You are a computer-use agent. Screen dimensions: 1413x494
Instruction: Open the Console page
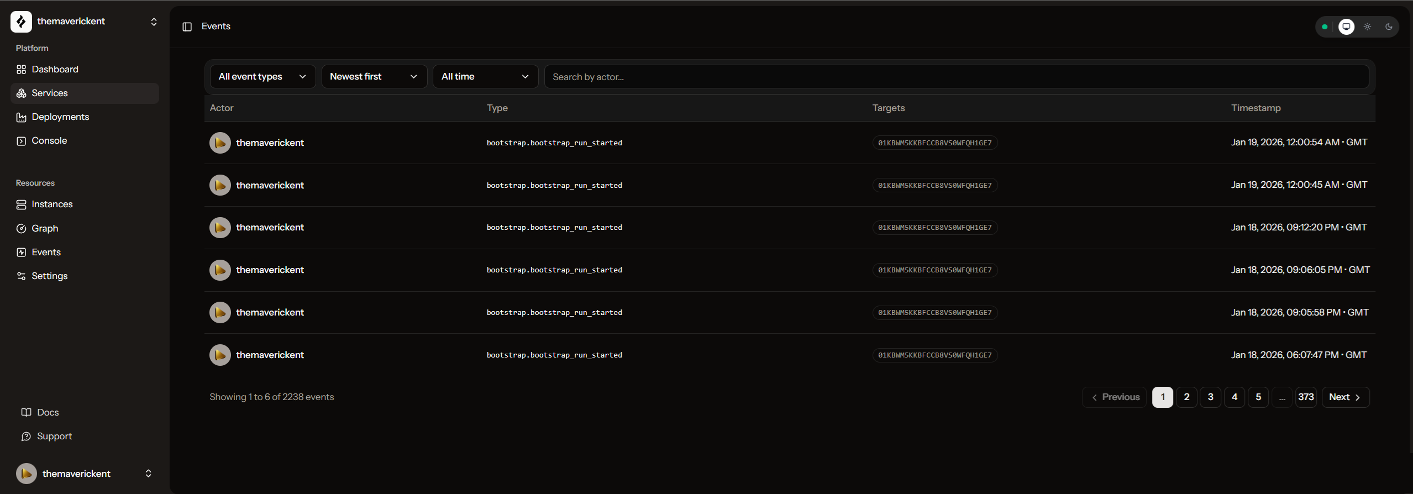click(x=49, y=140)
